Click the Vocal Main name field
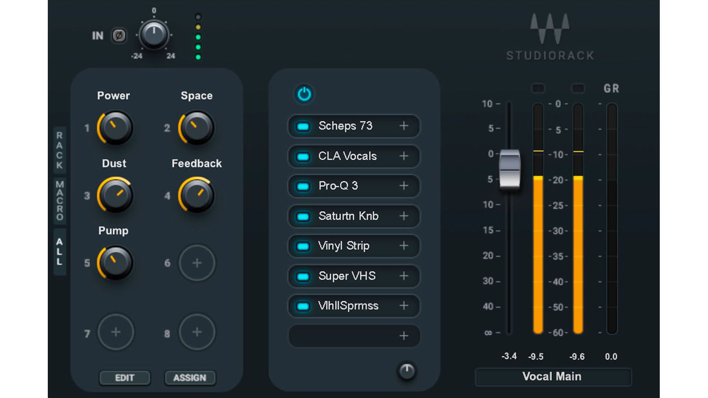This screenshot has width=708, height=398. pyautogui.click(x=553, y=376)
